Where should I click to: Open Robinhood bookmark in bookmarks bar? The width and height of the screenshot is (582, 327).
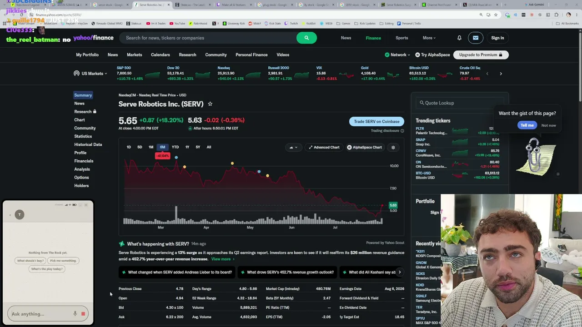[198, 23]
